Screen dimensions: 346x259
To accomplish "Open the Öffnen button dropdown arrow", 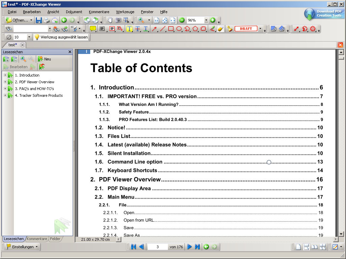I will 31,20.
